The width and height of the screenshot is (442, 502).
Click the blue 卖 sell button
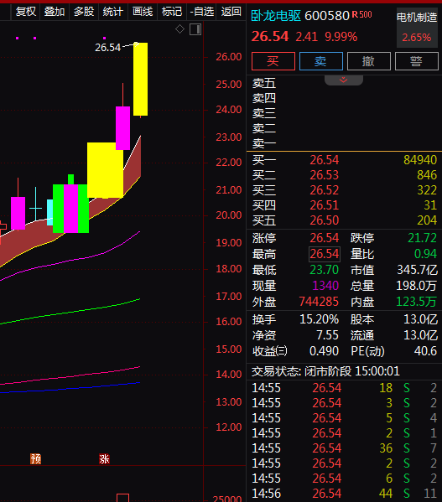pyautogui.click(x=321, y=61)
